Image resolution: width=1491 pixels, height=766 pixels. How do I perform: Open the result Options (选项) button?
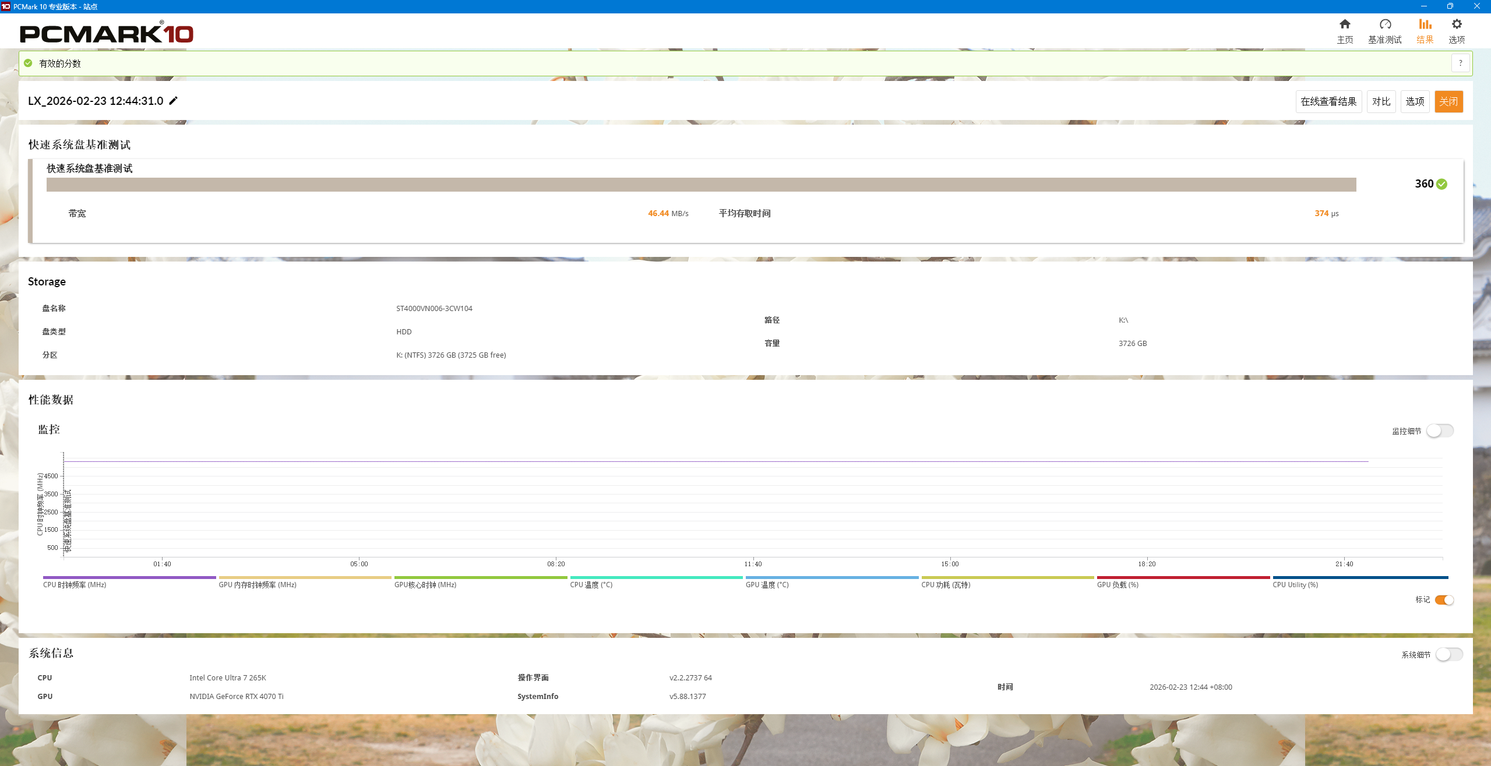coord(1414,101)
